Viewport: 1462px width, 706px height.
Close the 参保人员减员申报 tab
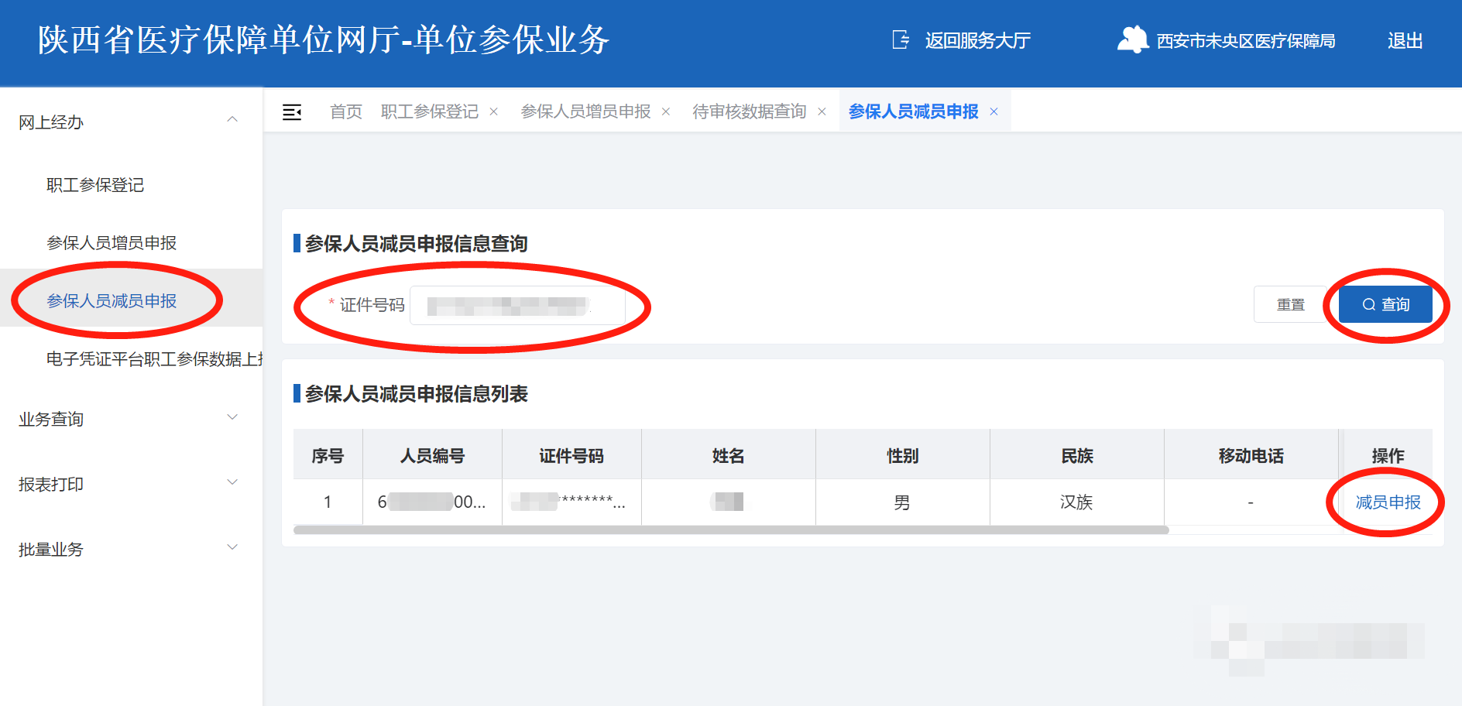click(x=994, y=112)
